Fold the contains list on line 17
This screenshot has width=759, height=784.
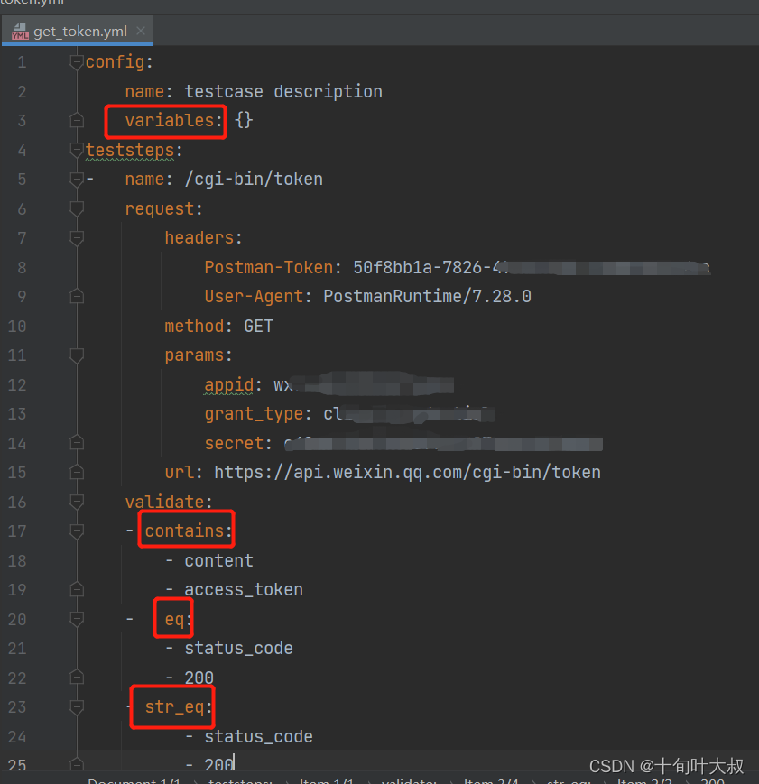coord(77,531)
